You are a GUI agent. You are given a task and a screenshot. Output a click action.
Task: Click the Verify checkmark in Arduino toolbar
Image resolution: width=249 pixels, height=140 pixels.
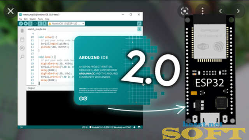pos(21,24)
